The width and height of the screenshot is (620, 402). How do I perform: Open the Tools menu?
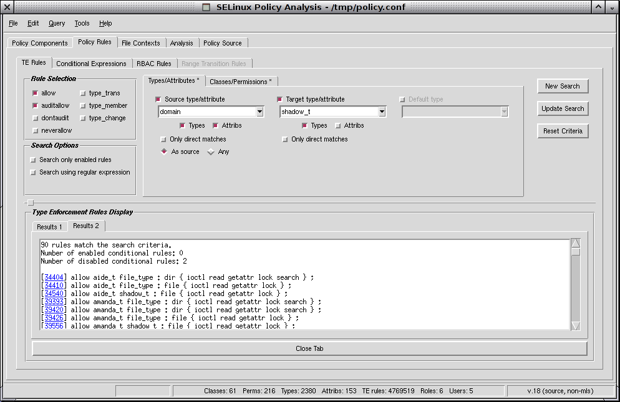[x=82, y=23]
